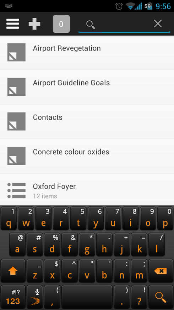Toggle the keyboard shift key
Image resolution: width=174 pixels, height=310 pixels.
tap(13, 271)
